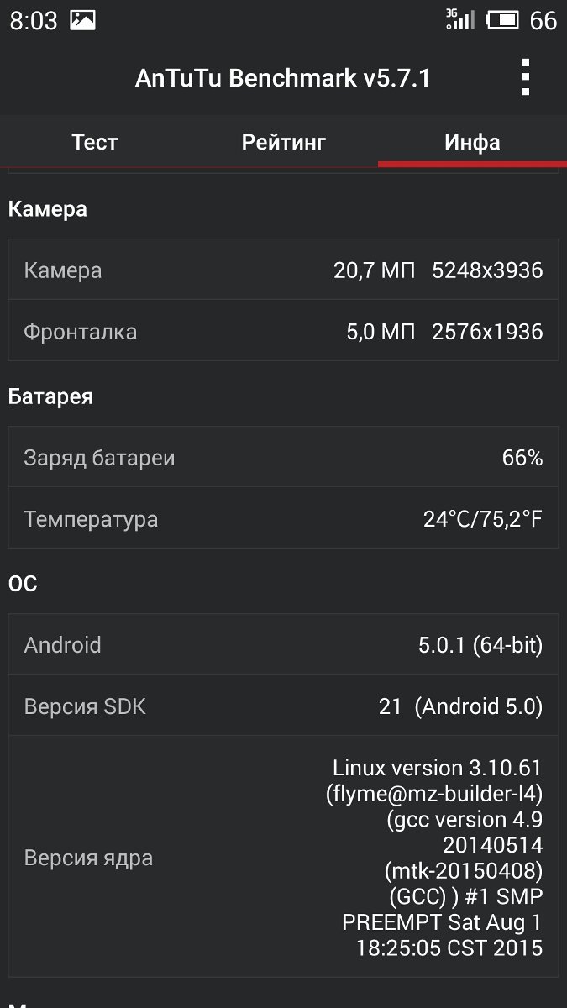
Task: Tap the status bar clock showing 8:03
Action: coord(34,20)
